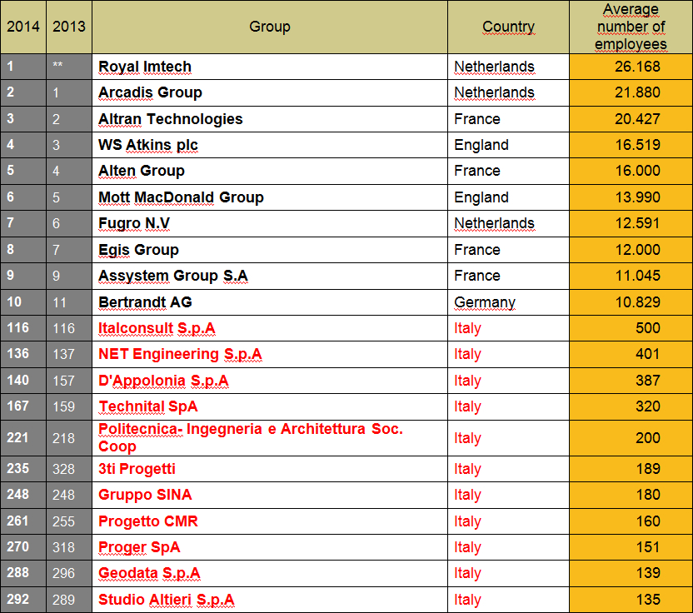Click the 'Proger SpA' cell
Screen dimensions: 693x613
[270, 547]
